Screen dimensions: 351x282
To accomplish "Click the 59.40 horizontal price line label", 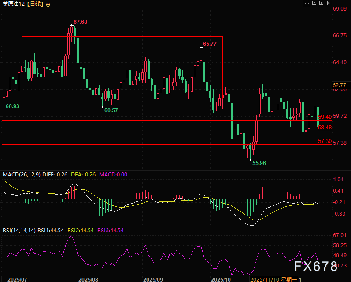I will click(325, 117).
